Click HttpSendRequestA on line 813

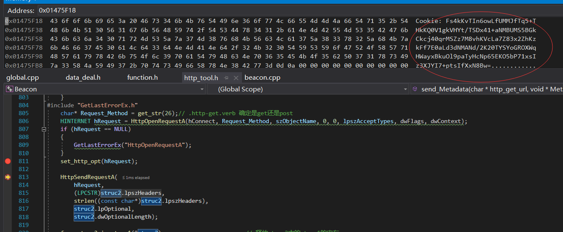click(87, 177)
